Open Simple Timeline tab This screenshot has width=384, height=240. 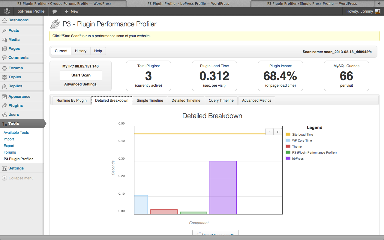click(x=150, y=100)
